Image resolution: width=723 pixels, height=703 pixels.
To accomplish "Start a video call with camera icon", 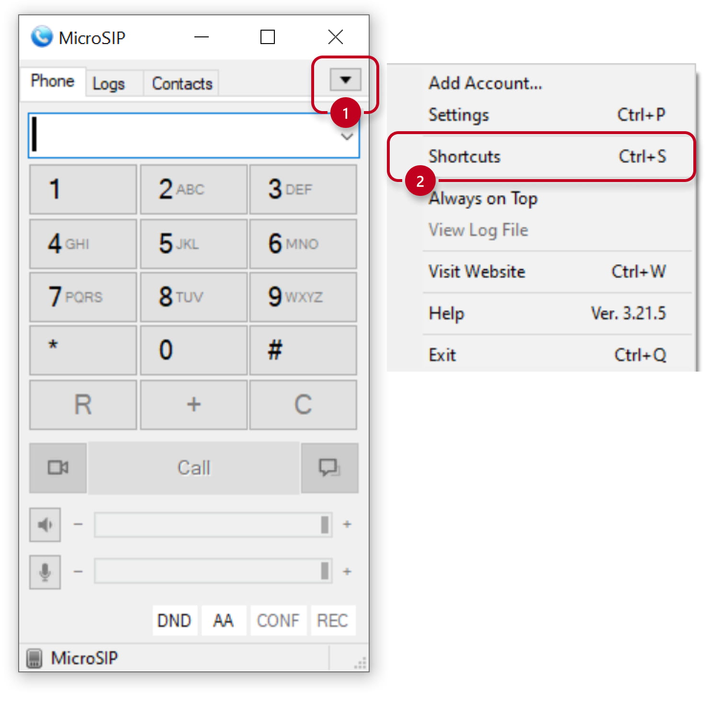I will (58, 467).
